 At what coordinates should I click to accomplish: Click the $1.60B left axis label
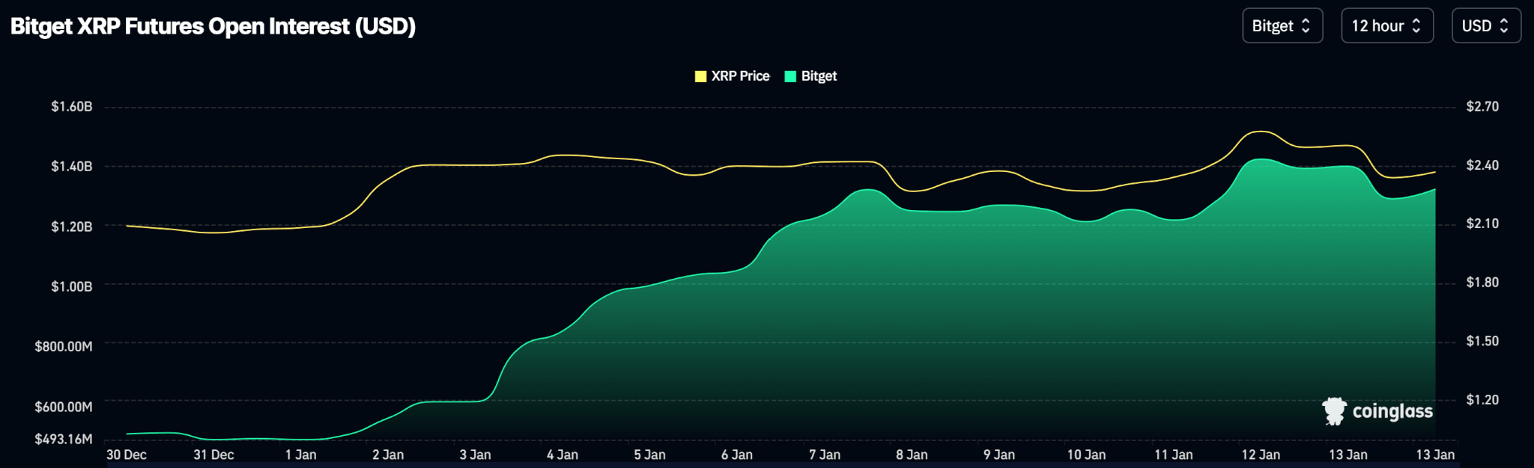pyautogui.click(x=72, y=107)
